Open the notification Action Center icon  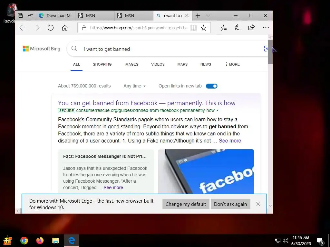pos(320,241)
